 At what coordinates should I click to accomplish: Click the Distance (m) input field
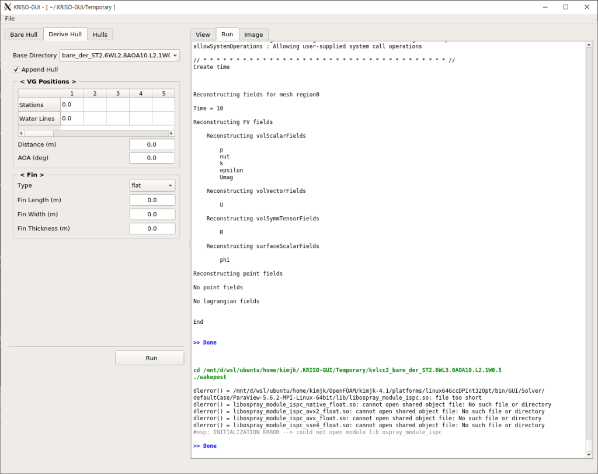click(x=152, y=144)
